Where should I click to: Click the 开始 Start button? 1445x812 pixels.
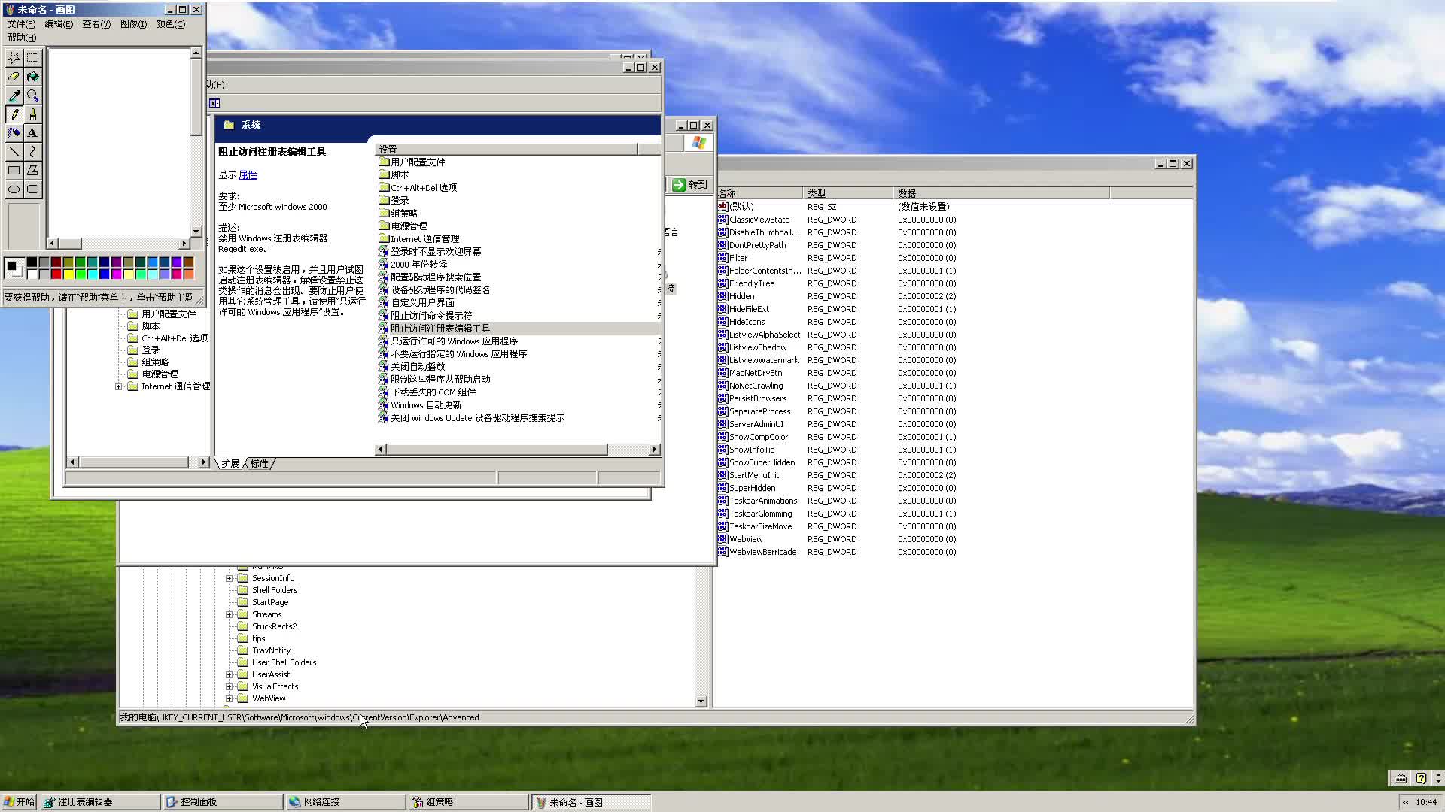click(19, 802)
